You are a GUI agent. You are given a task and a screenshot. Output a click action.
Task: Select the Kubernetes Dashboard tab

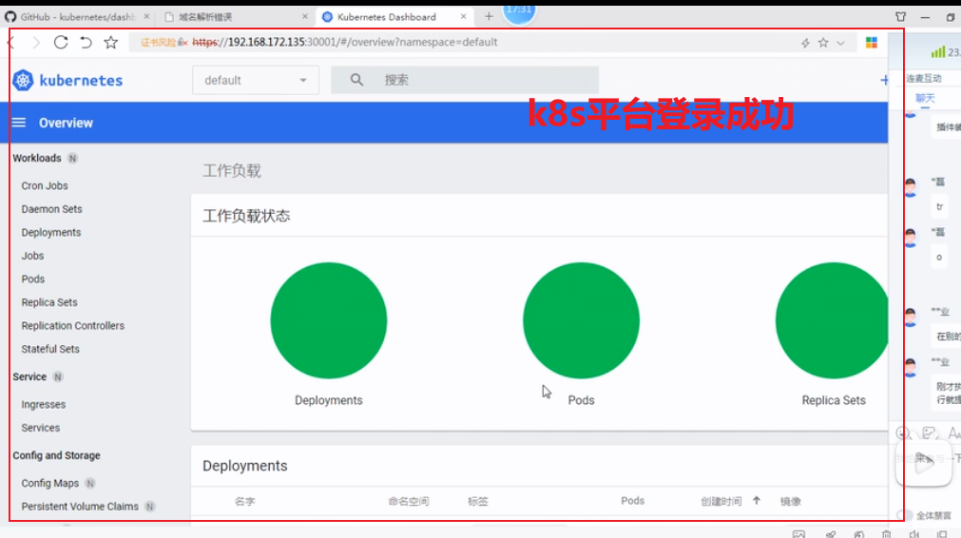click(x=393, y=16)
